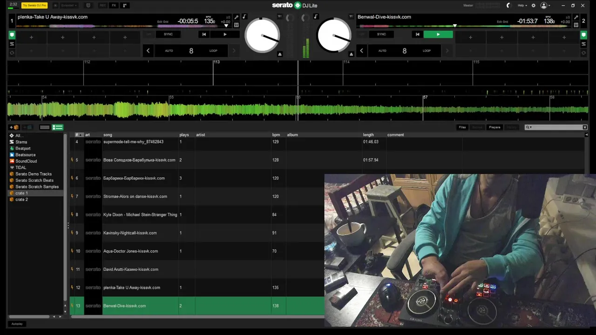Click the shield icon in top toolbar
596x335 pixels.
tap(88, 5)
